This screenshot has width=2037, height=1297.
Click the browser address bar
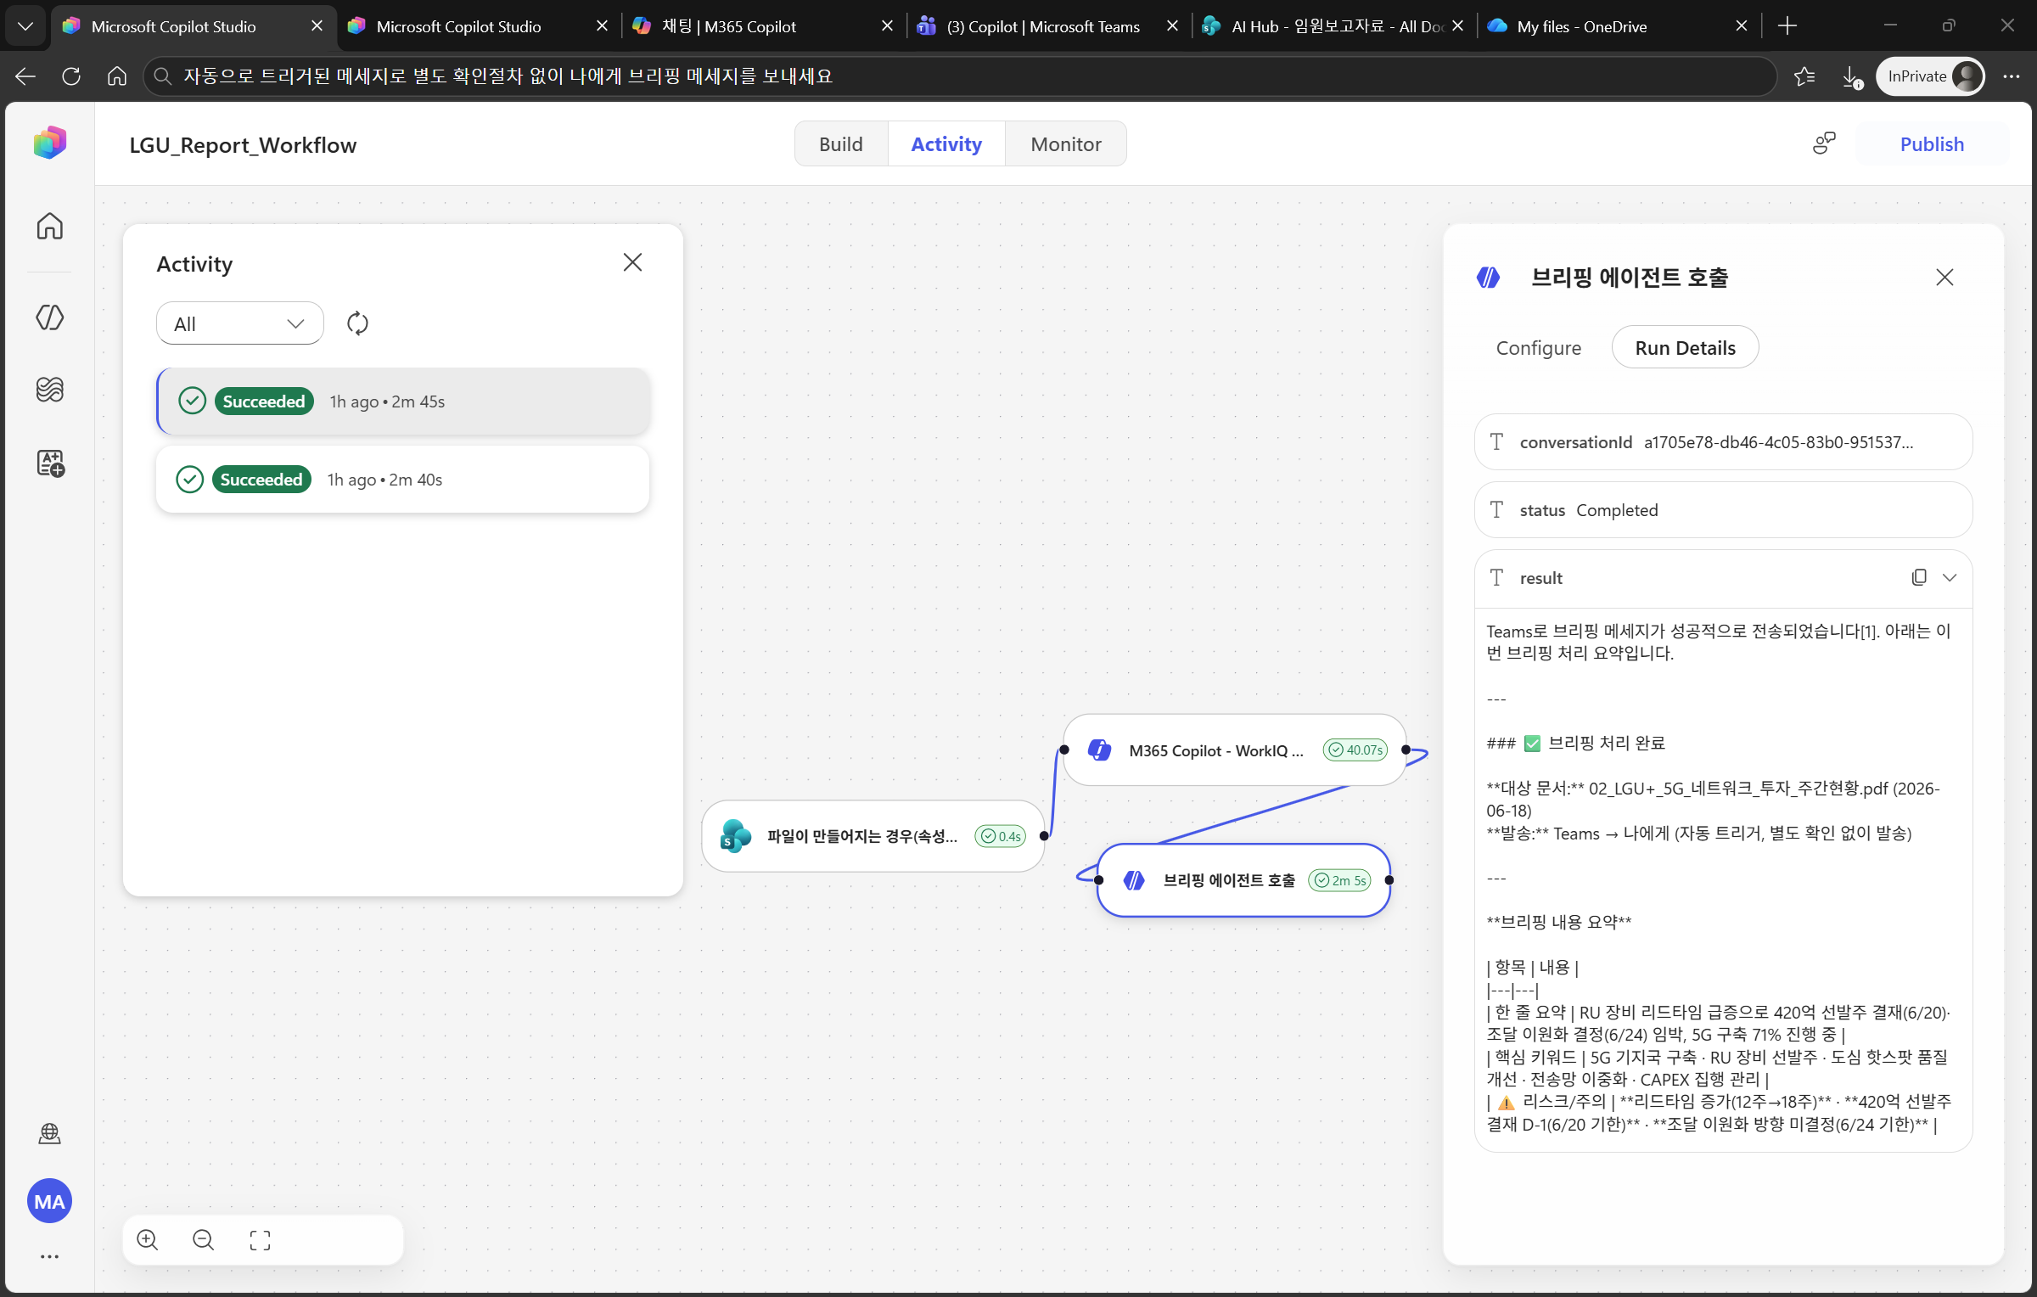(x=959, y=76)
